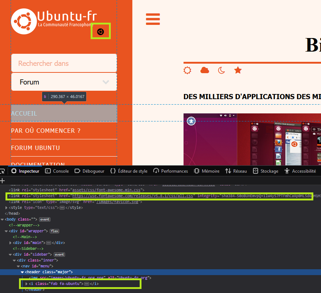Open the use.fontawesome.com all.css link
Viewport: 321px width, 293px height.
point(133,196)
